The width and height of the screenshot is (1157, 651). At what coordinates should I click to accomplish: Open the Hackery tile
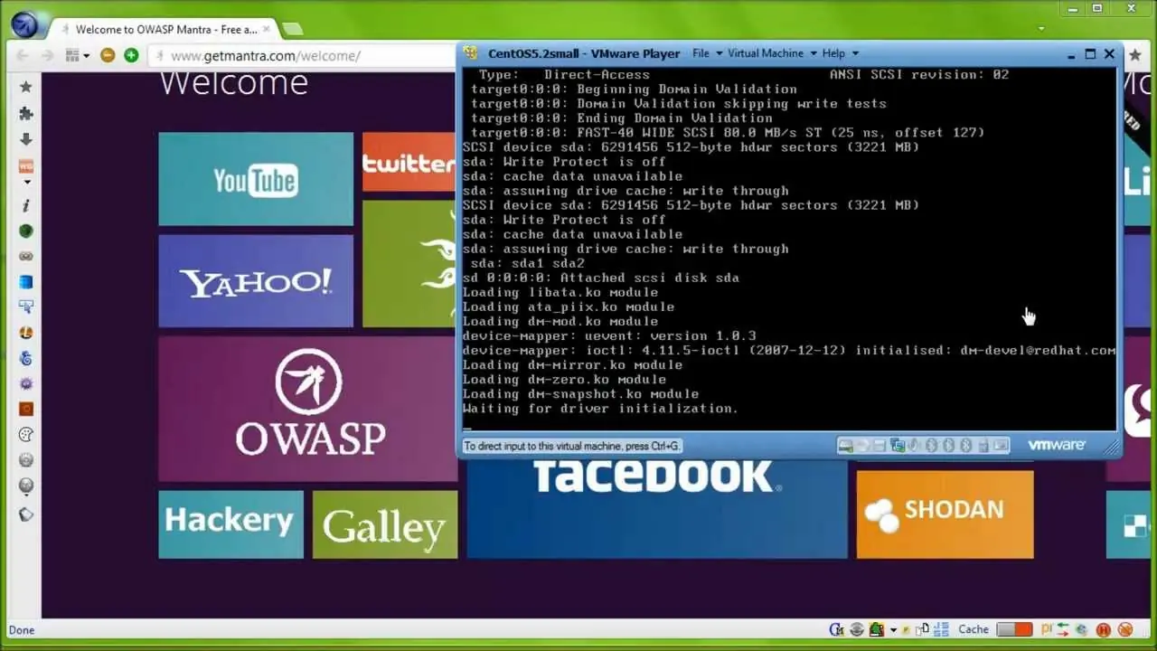230,524
